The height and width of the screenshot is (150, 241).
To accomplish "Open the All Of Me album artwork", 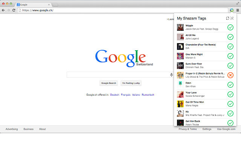I will 180,37.
